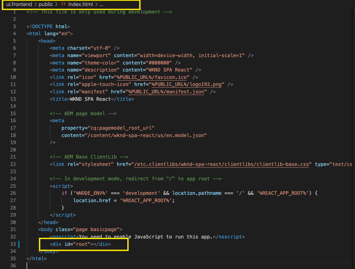Image resolution: width=355 pixels, height=269 pixels.
Task: Open the manifest.json href link
Action: 166,92
